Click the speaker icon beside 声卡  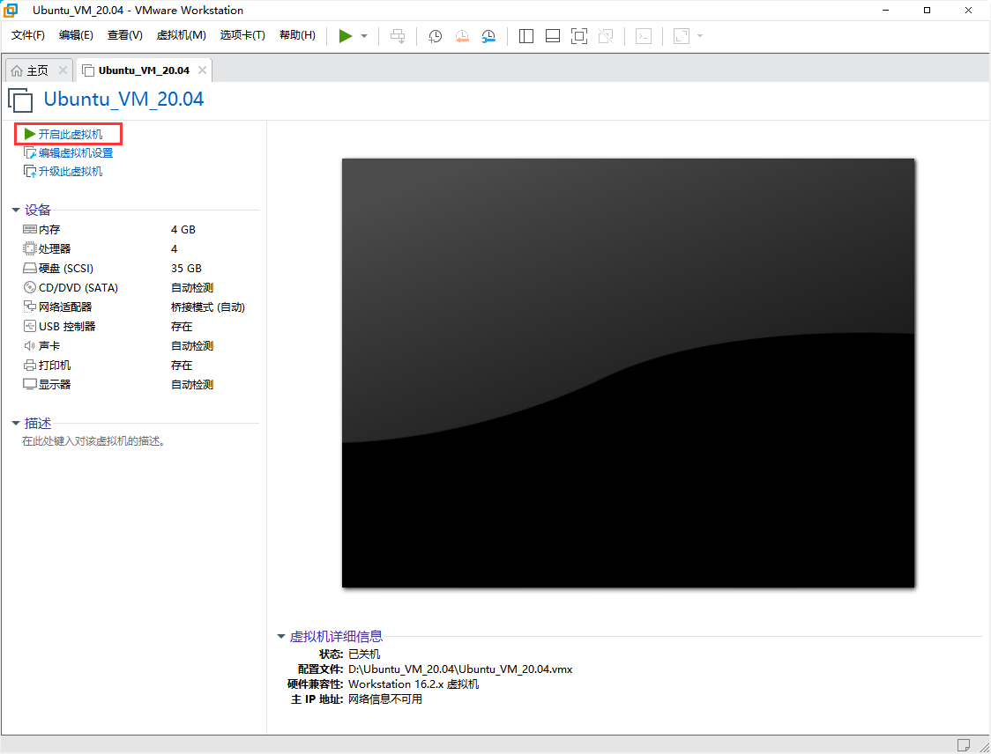(30, 345)
